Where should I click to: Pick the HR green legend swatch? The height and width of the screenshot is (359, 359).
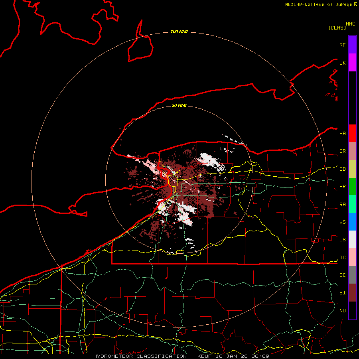coord(352,186)
